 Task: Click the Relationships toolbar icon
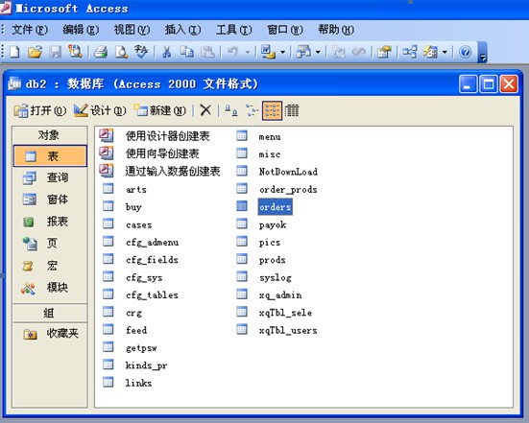410,52
